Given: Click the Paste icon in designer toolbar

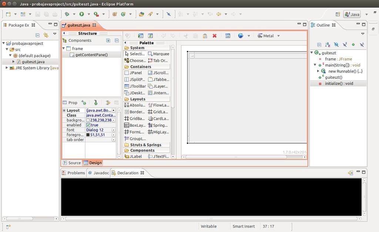Looking at the screenshot, I should [205, 36].
